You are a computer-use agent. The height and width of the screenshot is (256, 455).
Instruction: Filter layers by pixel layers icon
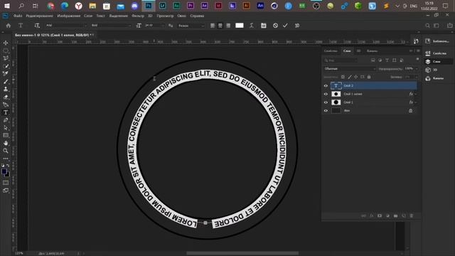[x=373, y=60]
